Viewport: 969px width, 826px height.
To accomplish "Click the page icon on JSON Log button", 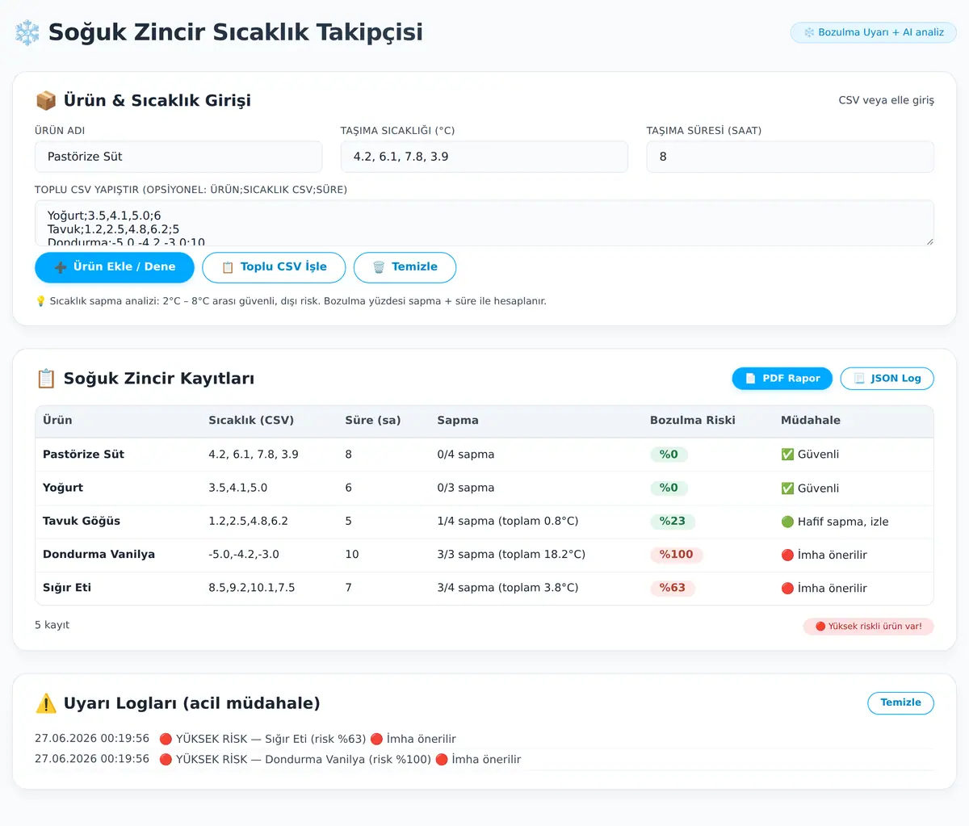I will [859, 379].
